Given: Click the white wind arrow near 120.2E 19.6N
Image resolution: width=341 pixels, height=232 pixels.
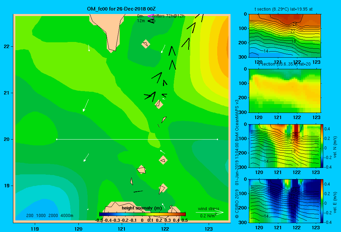Looking at the screenshot, I should [86, 158].
